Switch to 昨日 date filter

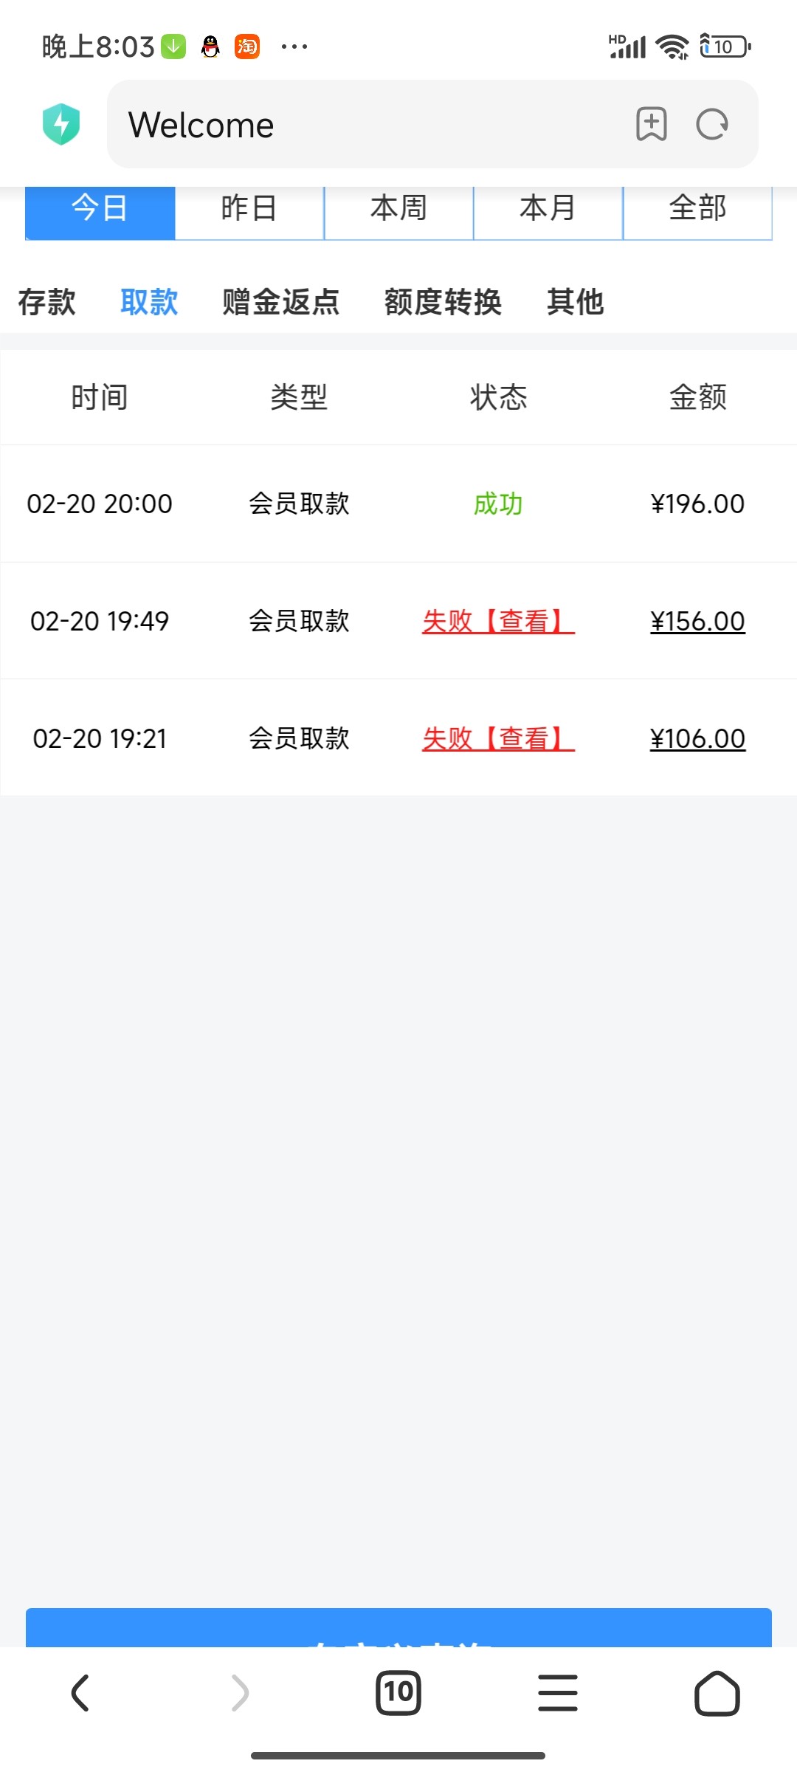(x=249, y=209)
